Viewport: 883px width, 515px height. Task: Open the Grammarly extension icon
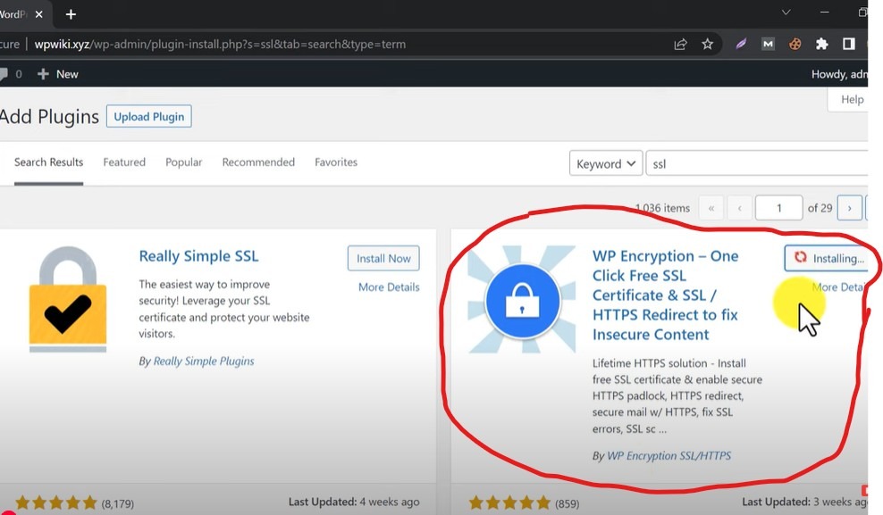[741, 43]
